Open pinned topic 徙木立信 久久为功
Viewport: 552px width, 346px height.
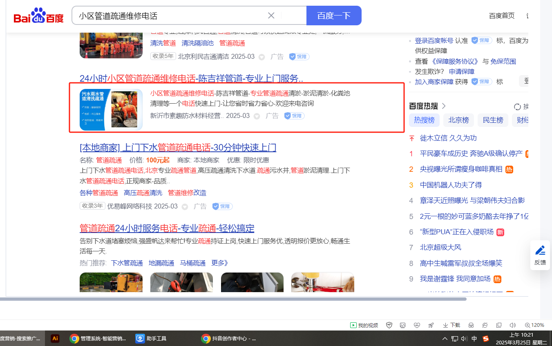pos(448,138)
